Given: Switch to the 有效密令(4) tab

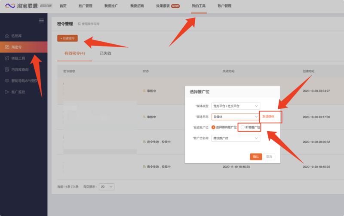Looking at the screenshot, I should 74,53.
